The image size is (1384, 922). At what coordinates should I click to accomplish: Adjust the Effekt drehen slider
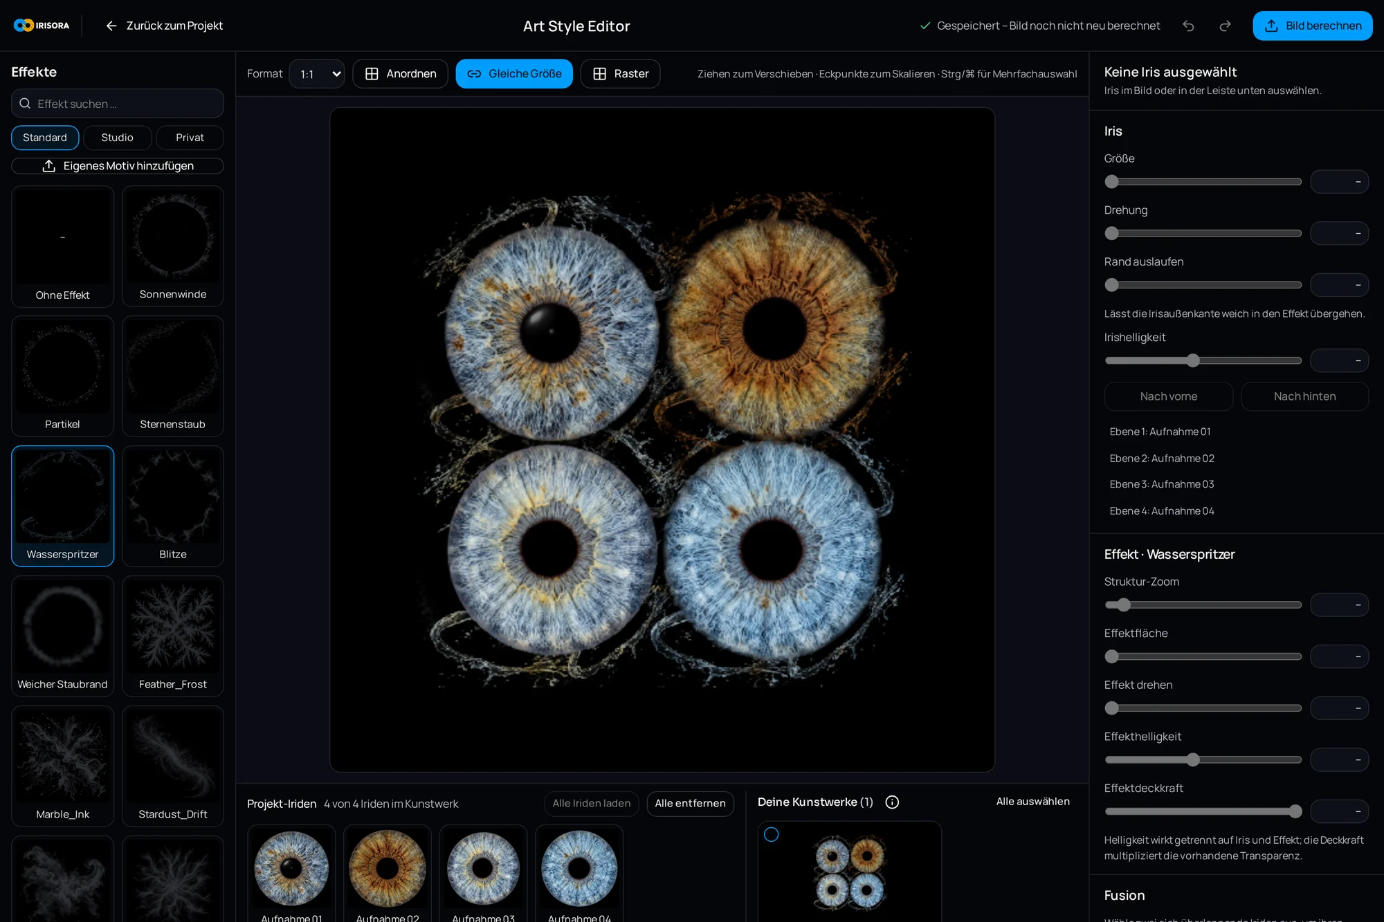coord(1203,708)
